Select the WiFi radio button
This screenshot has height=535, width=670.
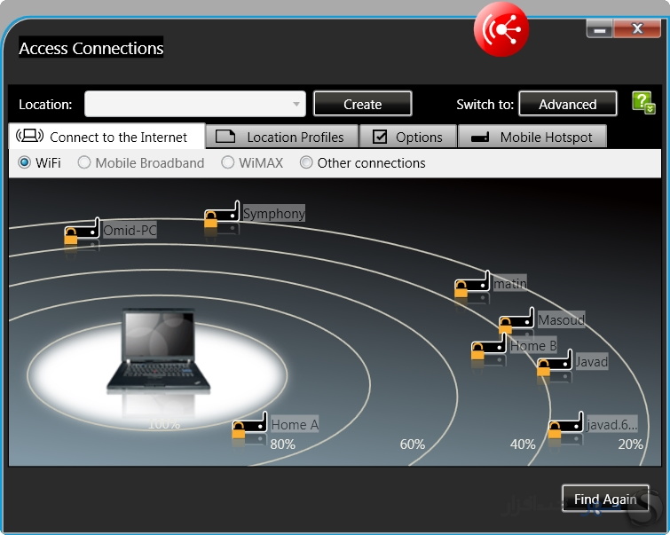point(24,162)
